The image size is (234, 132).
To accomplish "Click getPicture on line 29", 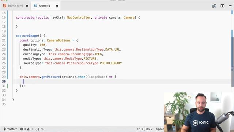I will [50, 77].
